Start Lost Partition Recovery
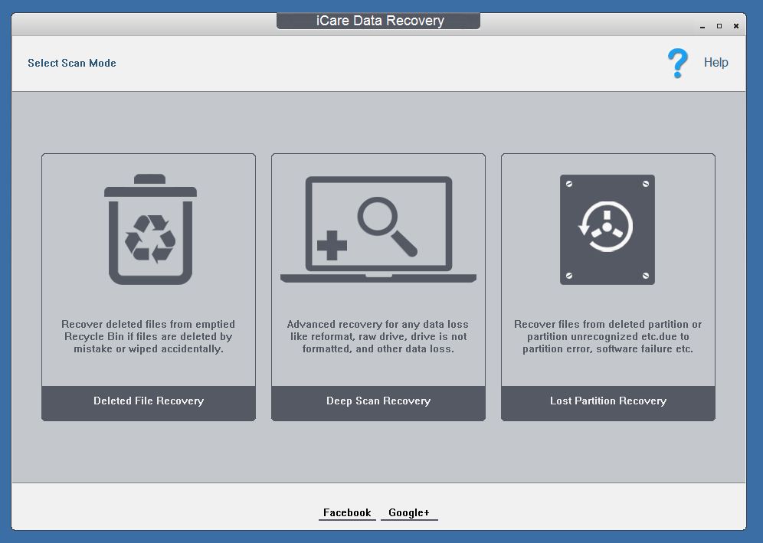763x543 pixels. pyautogui.click(x=607, y=404)
